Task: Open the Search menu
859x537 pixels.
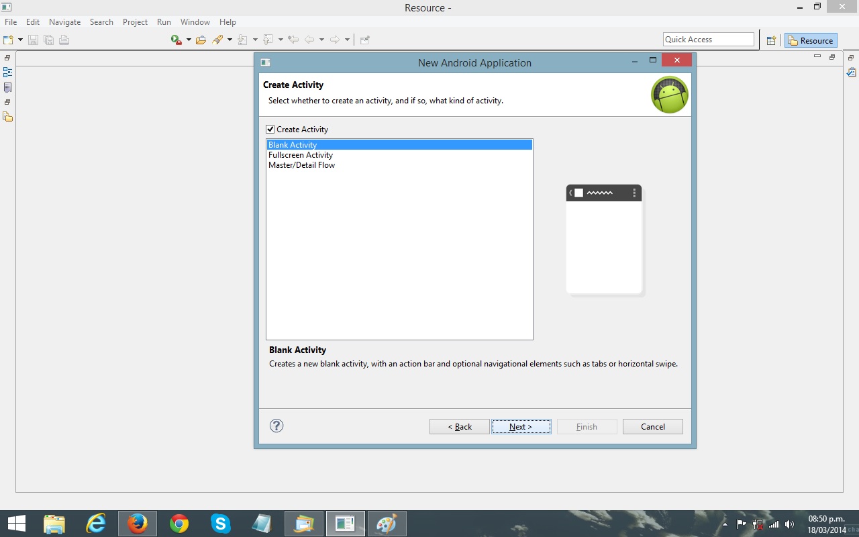Action: click(101, 22)
